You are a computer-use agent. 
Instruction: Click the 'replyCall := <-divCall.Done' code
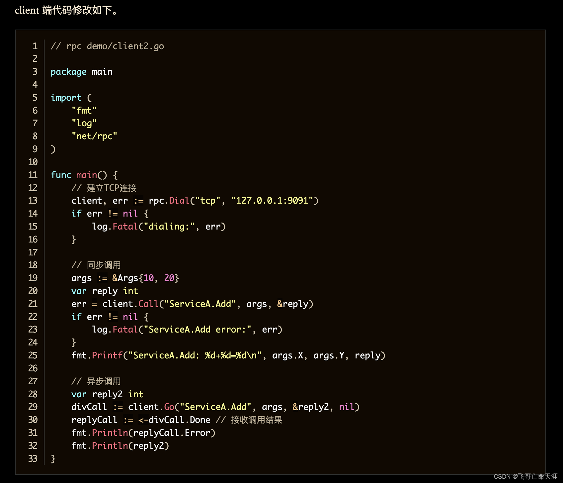(141, 420)
